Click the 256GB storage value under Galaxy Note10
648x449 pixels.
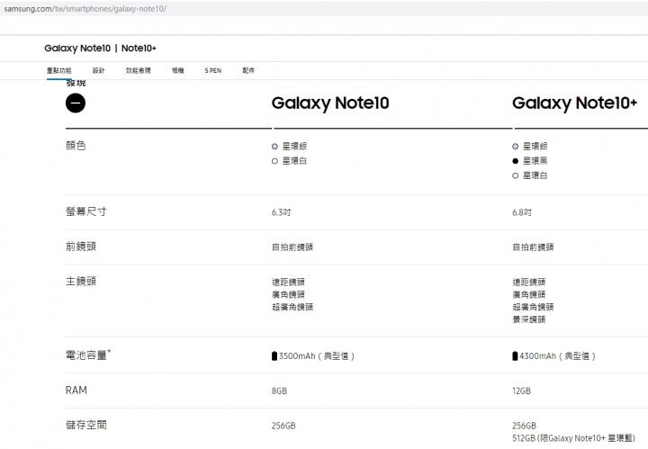click(283, 426)
